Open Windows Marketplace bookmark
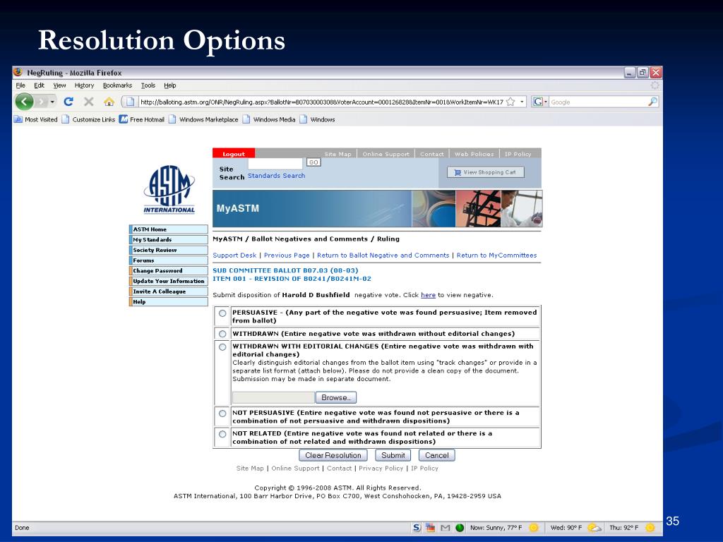 coord(203,119)
